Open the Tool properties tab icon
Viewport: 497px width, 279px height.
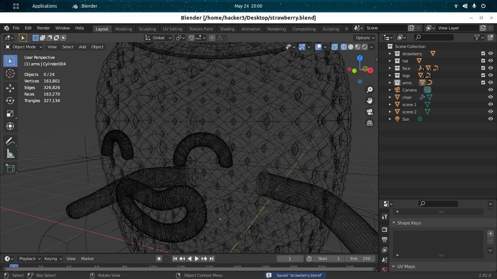(x=385, y=217)
